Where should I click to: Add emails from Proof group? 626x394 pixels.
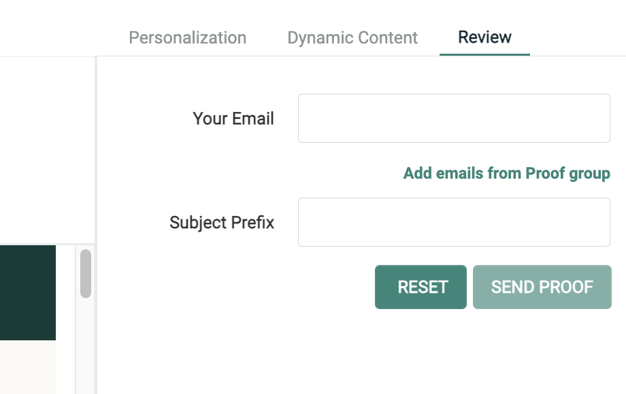point(506,173)
